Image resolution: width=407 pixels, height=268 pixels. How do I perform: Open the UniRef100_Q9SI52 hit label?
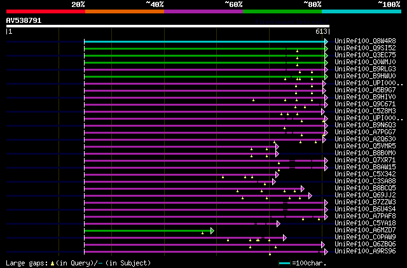365,48
